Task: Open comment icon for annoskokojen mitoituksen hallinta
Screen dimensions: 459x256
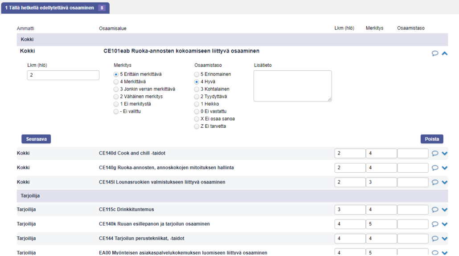Action: 435,168
